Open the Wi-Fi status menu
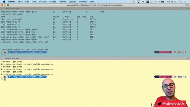 click(152, 2)
